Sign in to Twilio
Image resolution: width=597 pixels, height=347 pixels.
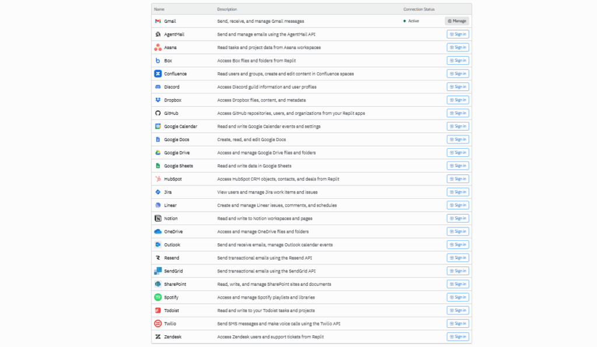click(458, 324)
